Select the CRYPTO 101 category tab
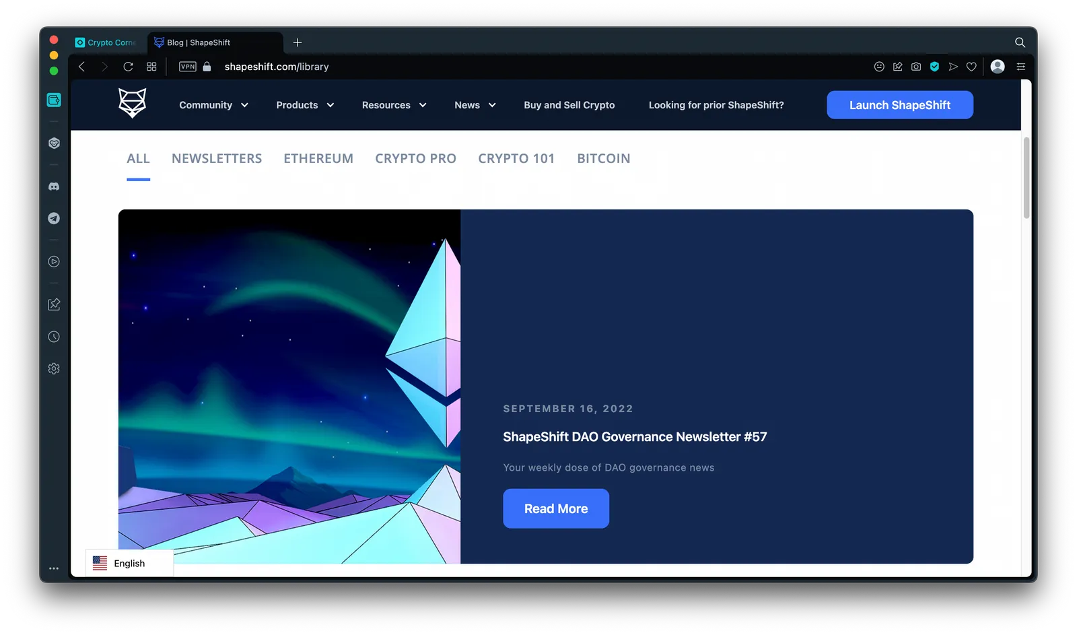Viewport: 1077px width, 635px height. [x=516, y=159]
